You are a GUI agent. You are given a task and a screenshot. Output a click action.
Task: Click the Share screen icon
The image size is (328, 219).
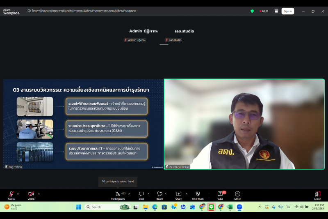click(x=179, y=195)
